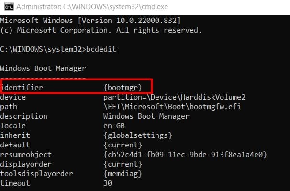Click the cmd.exe icon in title bar

click(9, 7)
